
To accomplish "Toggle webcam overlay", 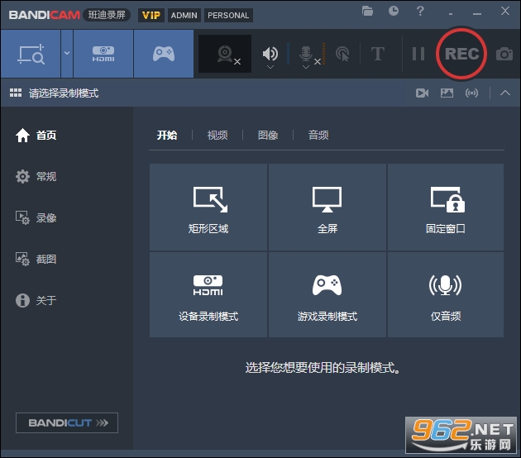I will coord(225,54).
